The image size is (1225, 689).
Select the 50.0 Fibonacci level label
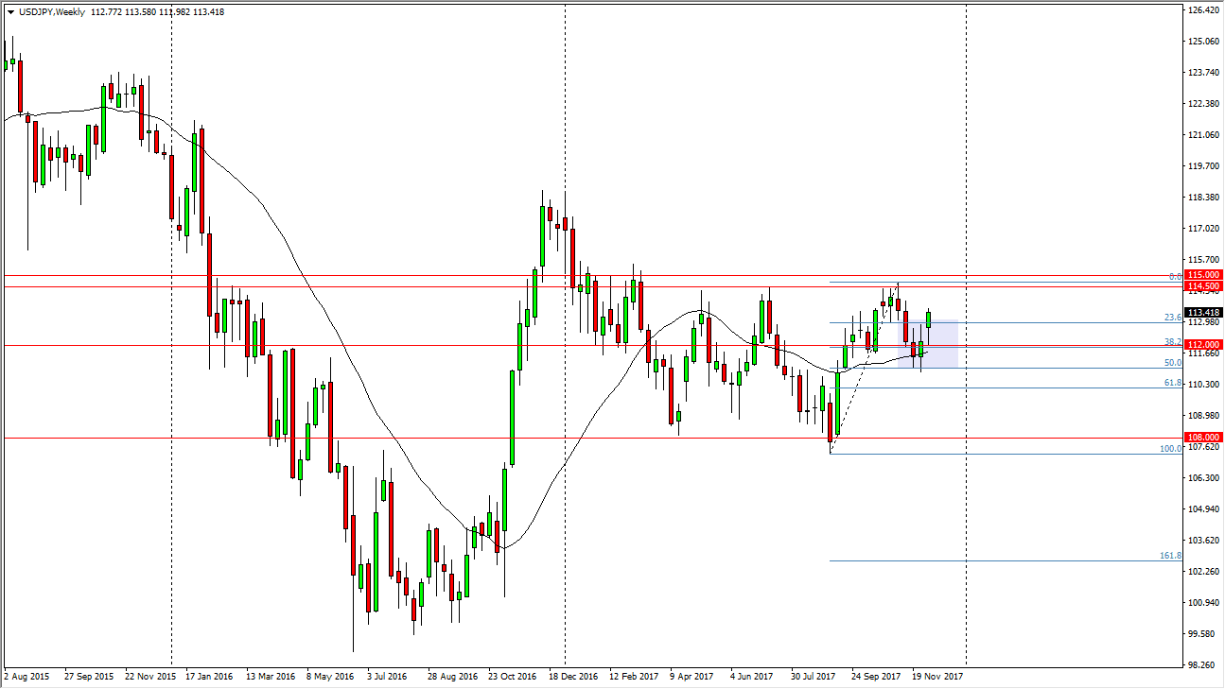click(x=1172, y=363)
